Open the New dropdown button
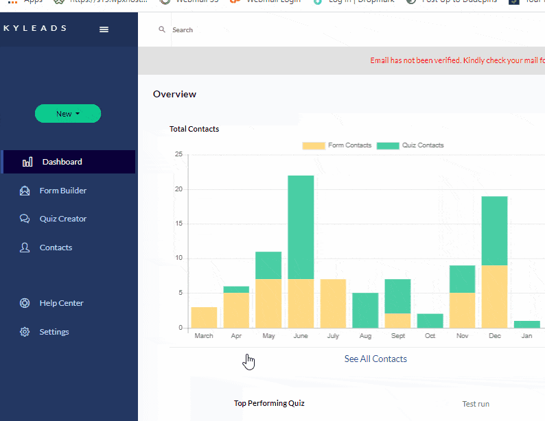Screen dimensions: 545x421 [68, 114]
